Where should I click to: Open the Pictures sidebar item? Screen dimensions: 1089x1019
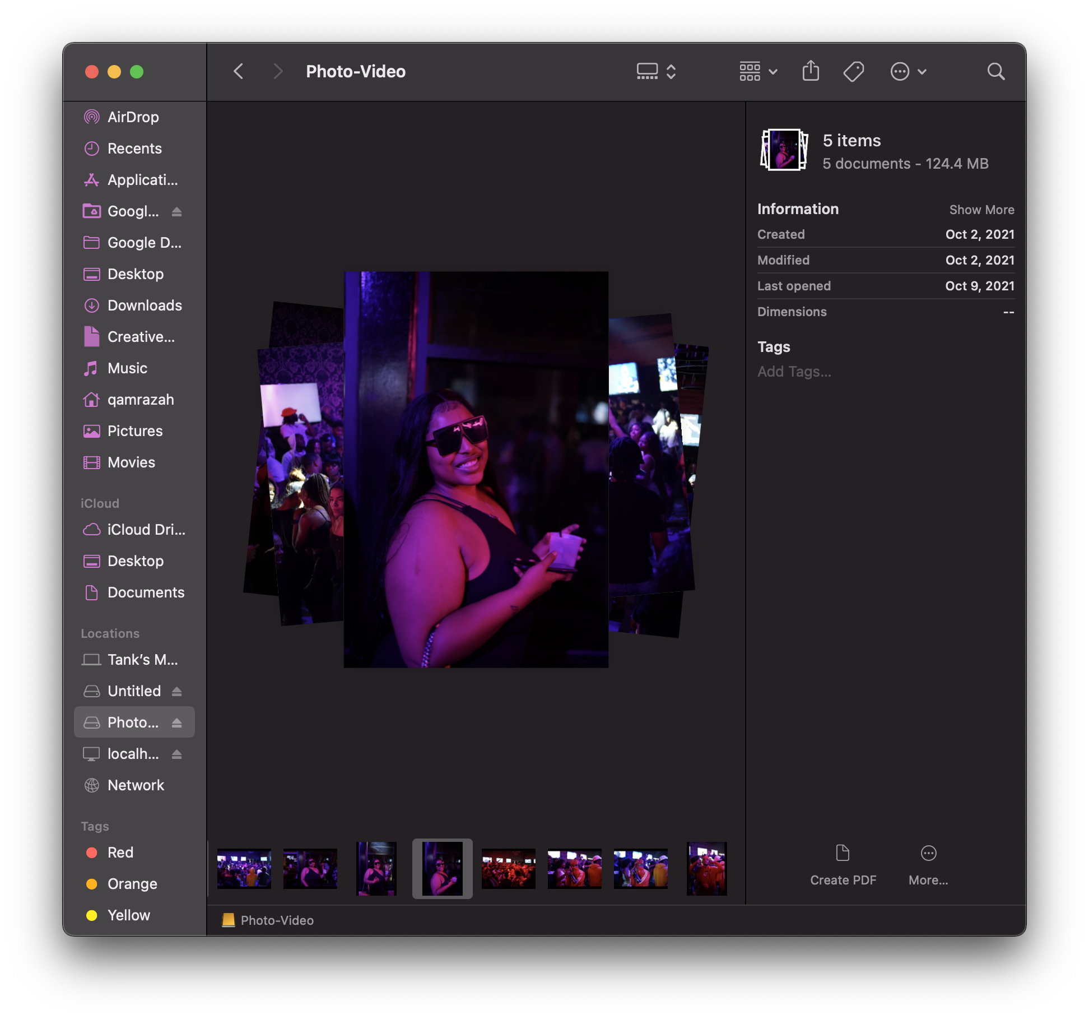(x=135, y=431)
